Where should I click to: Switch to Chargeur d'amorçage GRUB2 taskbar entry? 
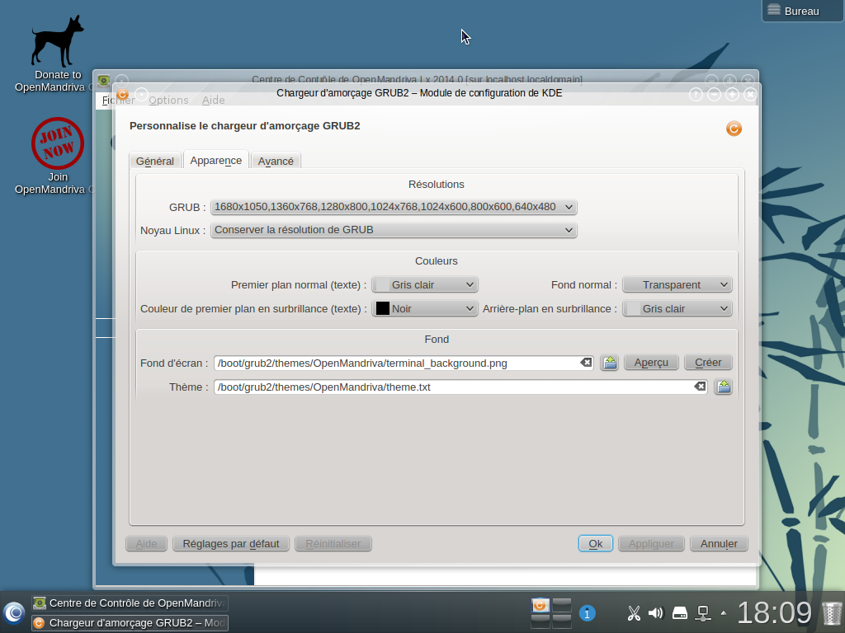pyautogui.click(x=130, y=623)
